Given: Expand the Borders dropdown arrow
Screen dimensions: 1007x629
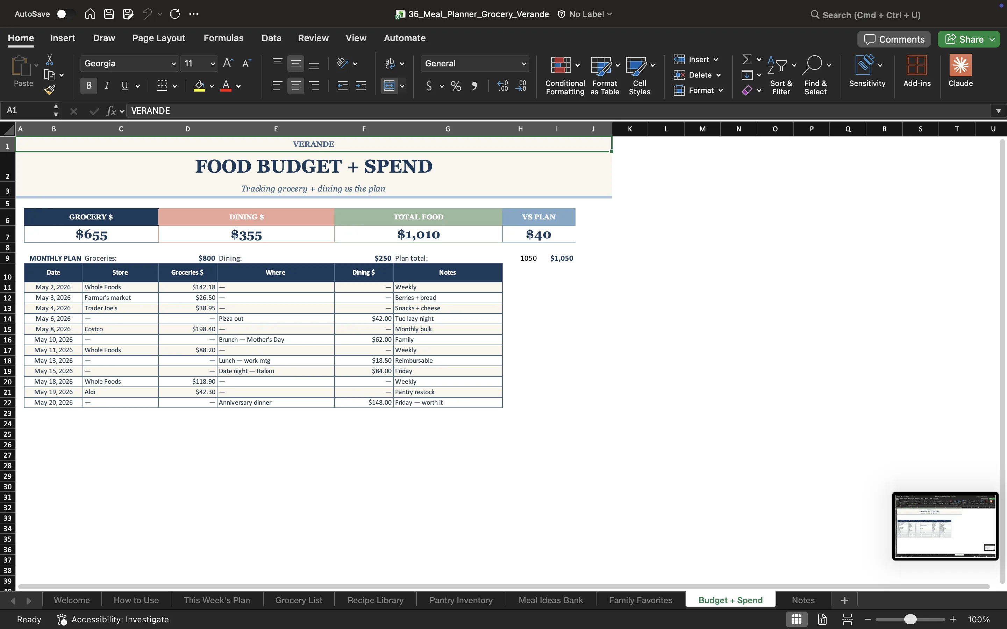Looking at the screenshot, I should (175, 86).
